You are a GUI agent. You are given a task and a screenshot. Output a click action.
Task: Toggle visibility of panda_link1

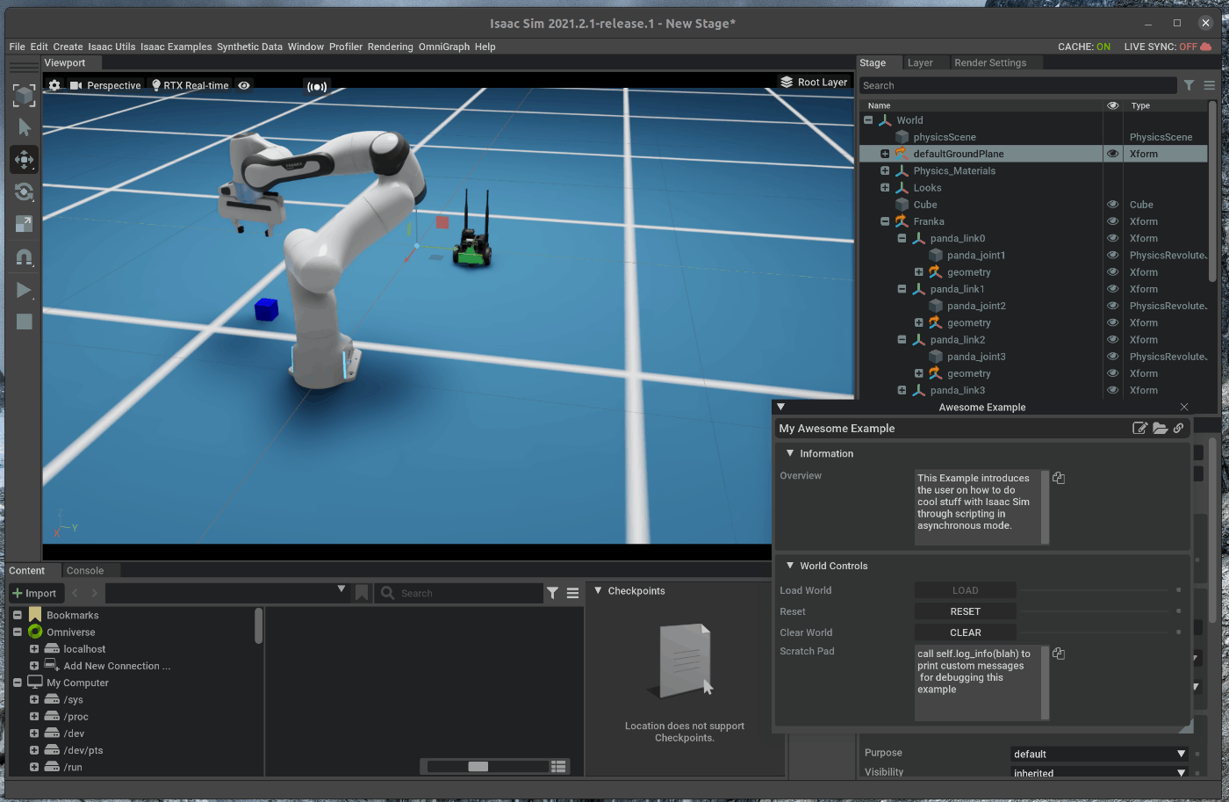pos(1113,289)
